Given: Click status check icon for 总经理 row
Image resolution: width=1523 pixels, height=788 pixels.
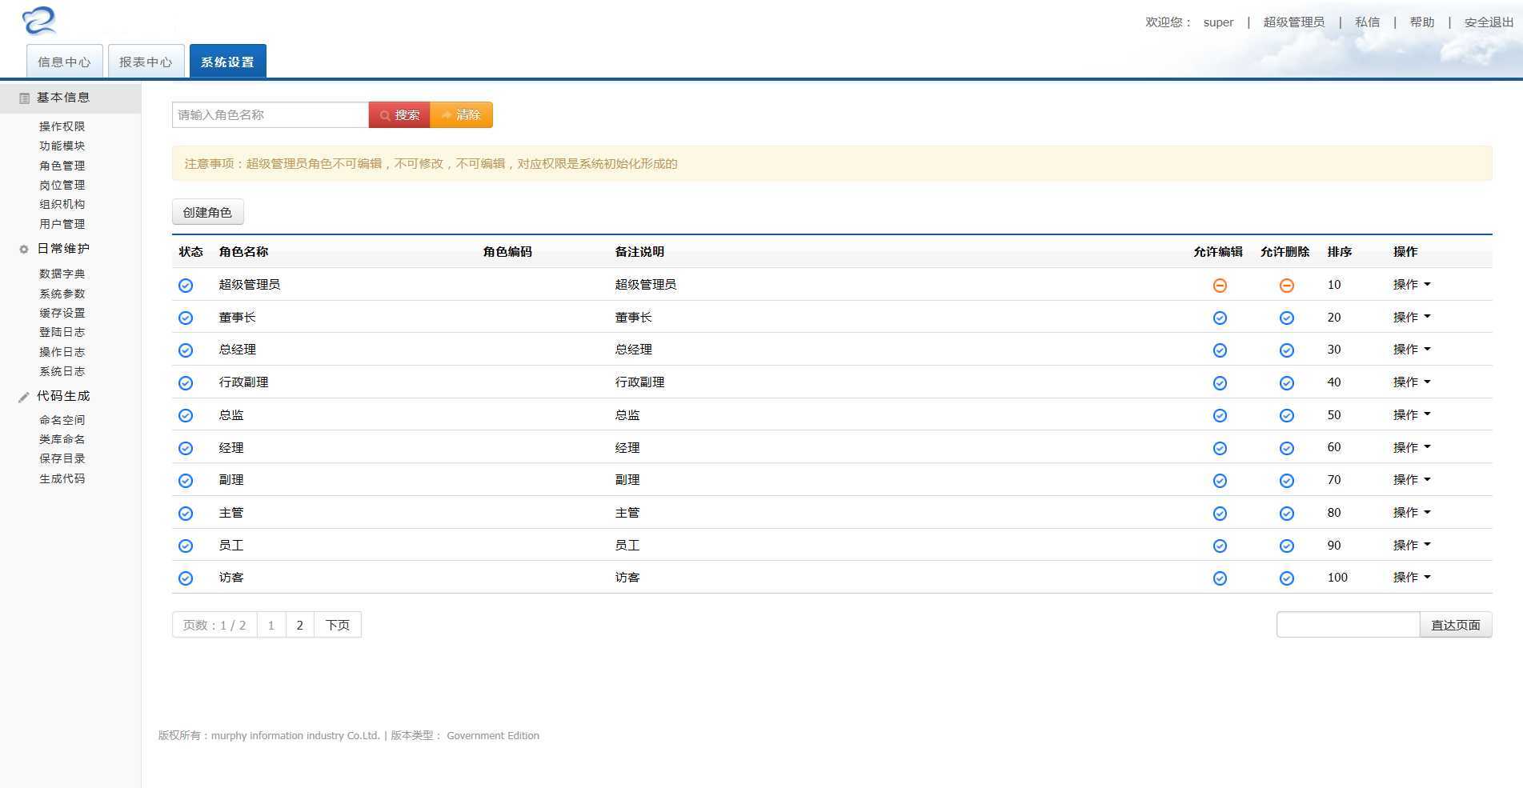Looking at the screenshot, I should [186, 350].
